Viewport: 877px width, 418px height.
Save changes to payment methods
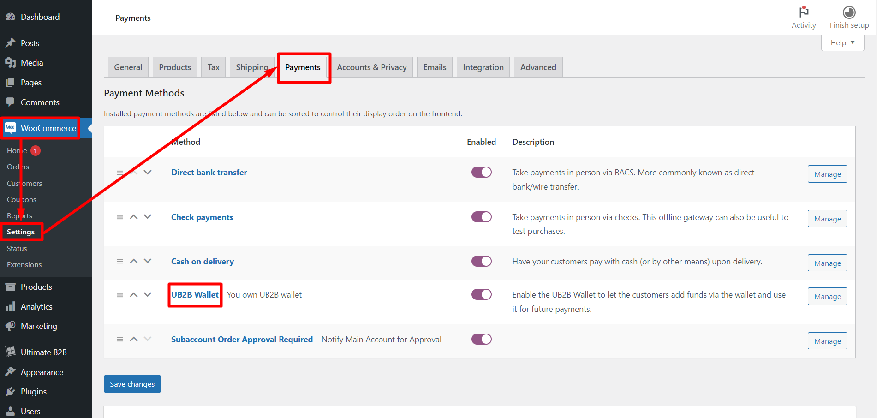tap(132, 384)
